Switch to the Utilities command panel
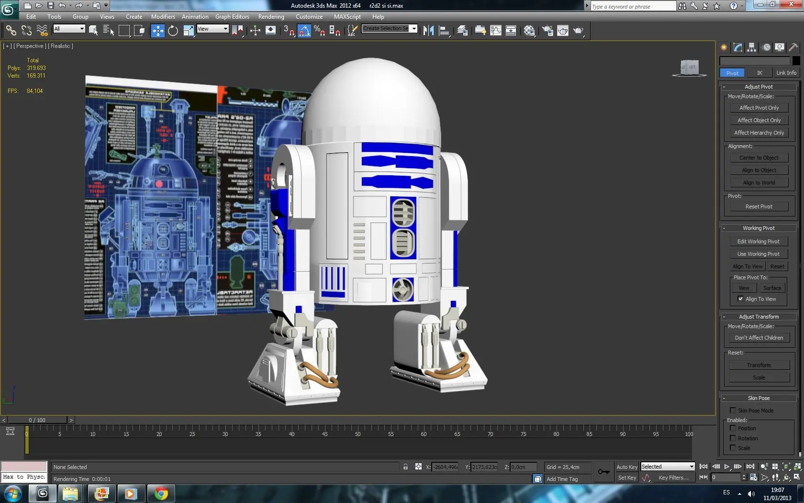The image size is (804, 503). [793, 47]
